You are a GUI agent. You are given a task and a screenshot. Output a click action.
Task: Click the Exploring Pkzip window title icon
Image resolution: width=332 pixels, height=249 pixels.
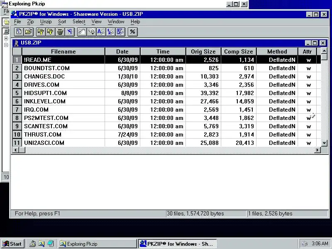coord(4,4)
